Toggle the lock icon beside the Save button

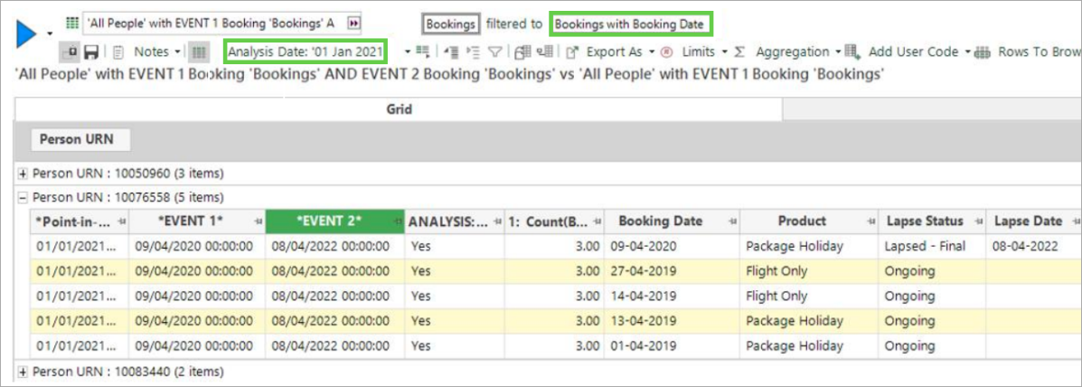[71, 52]
